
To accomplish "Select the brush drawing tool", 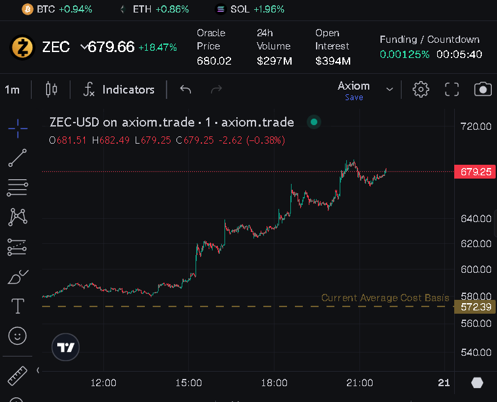I will [x=18, y=277].
